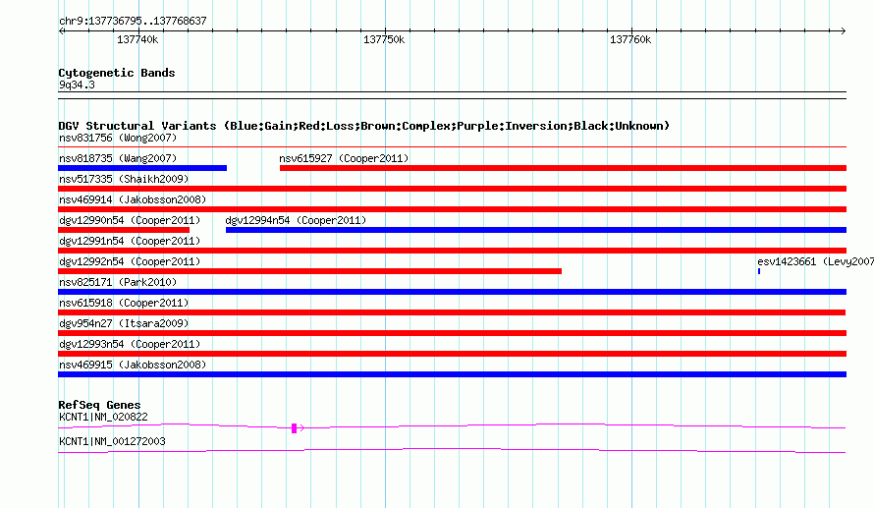Click the KCNT1|NM_001272003 gene label
The image size is (874, 508).
pos(112,441)
